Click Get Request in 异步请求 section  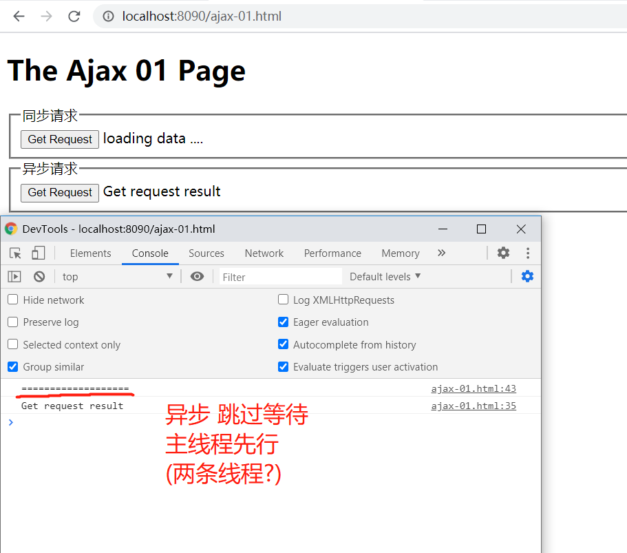(x=60, y=192)
